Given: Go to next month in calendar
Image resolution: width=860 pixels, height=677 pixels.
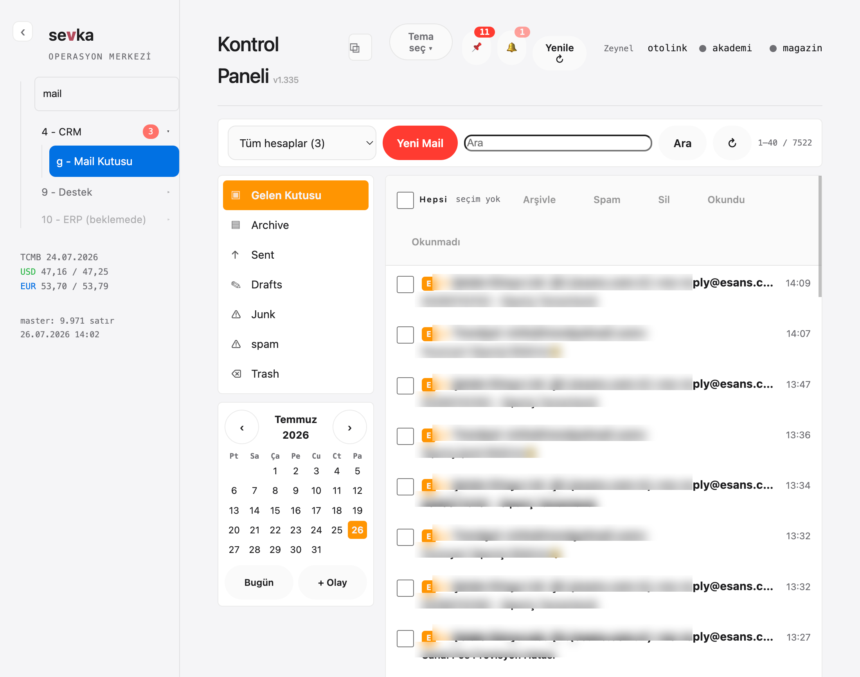Looking at the screenshot, I should tap(349, 427).
